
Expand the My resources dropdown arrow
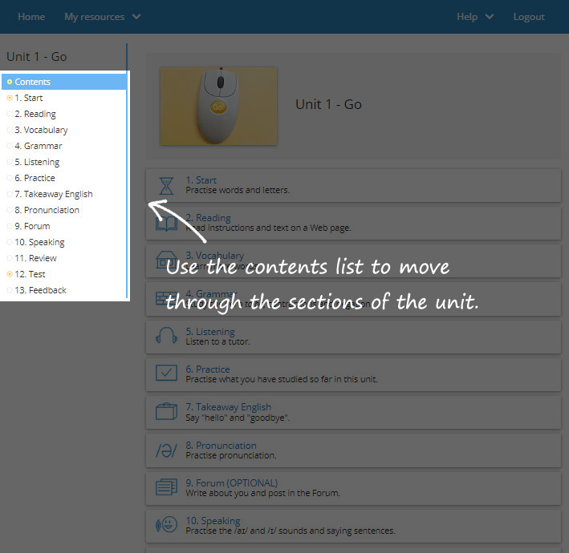[136, 17]
